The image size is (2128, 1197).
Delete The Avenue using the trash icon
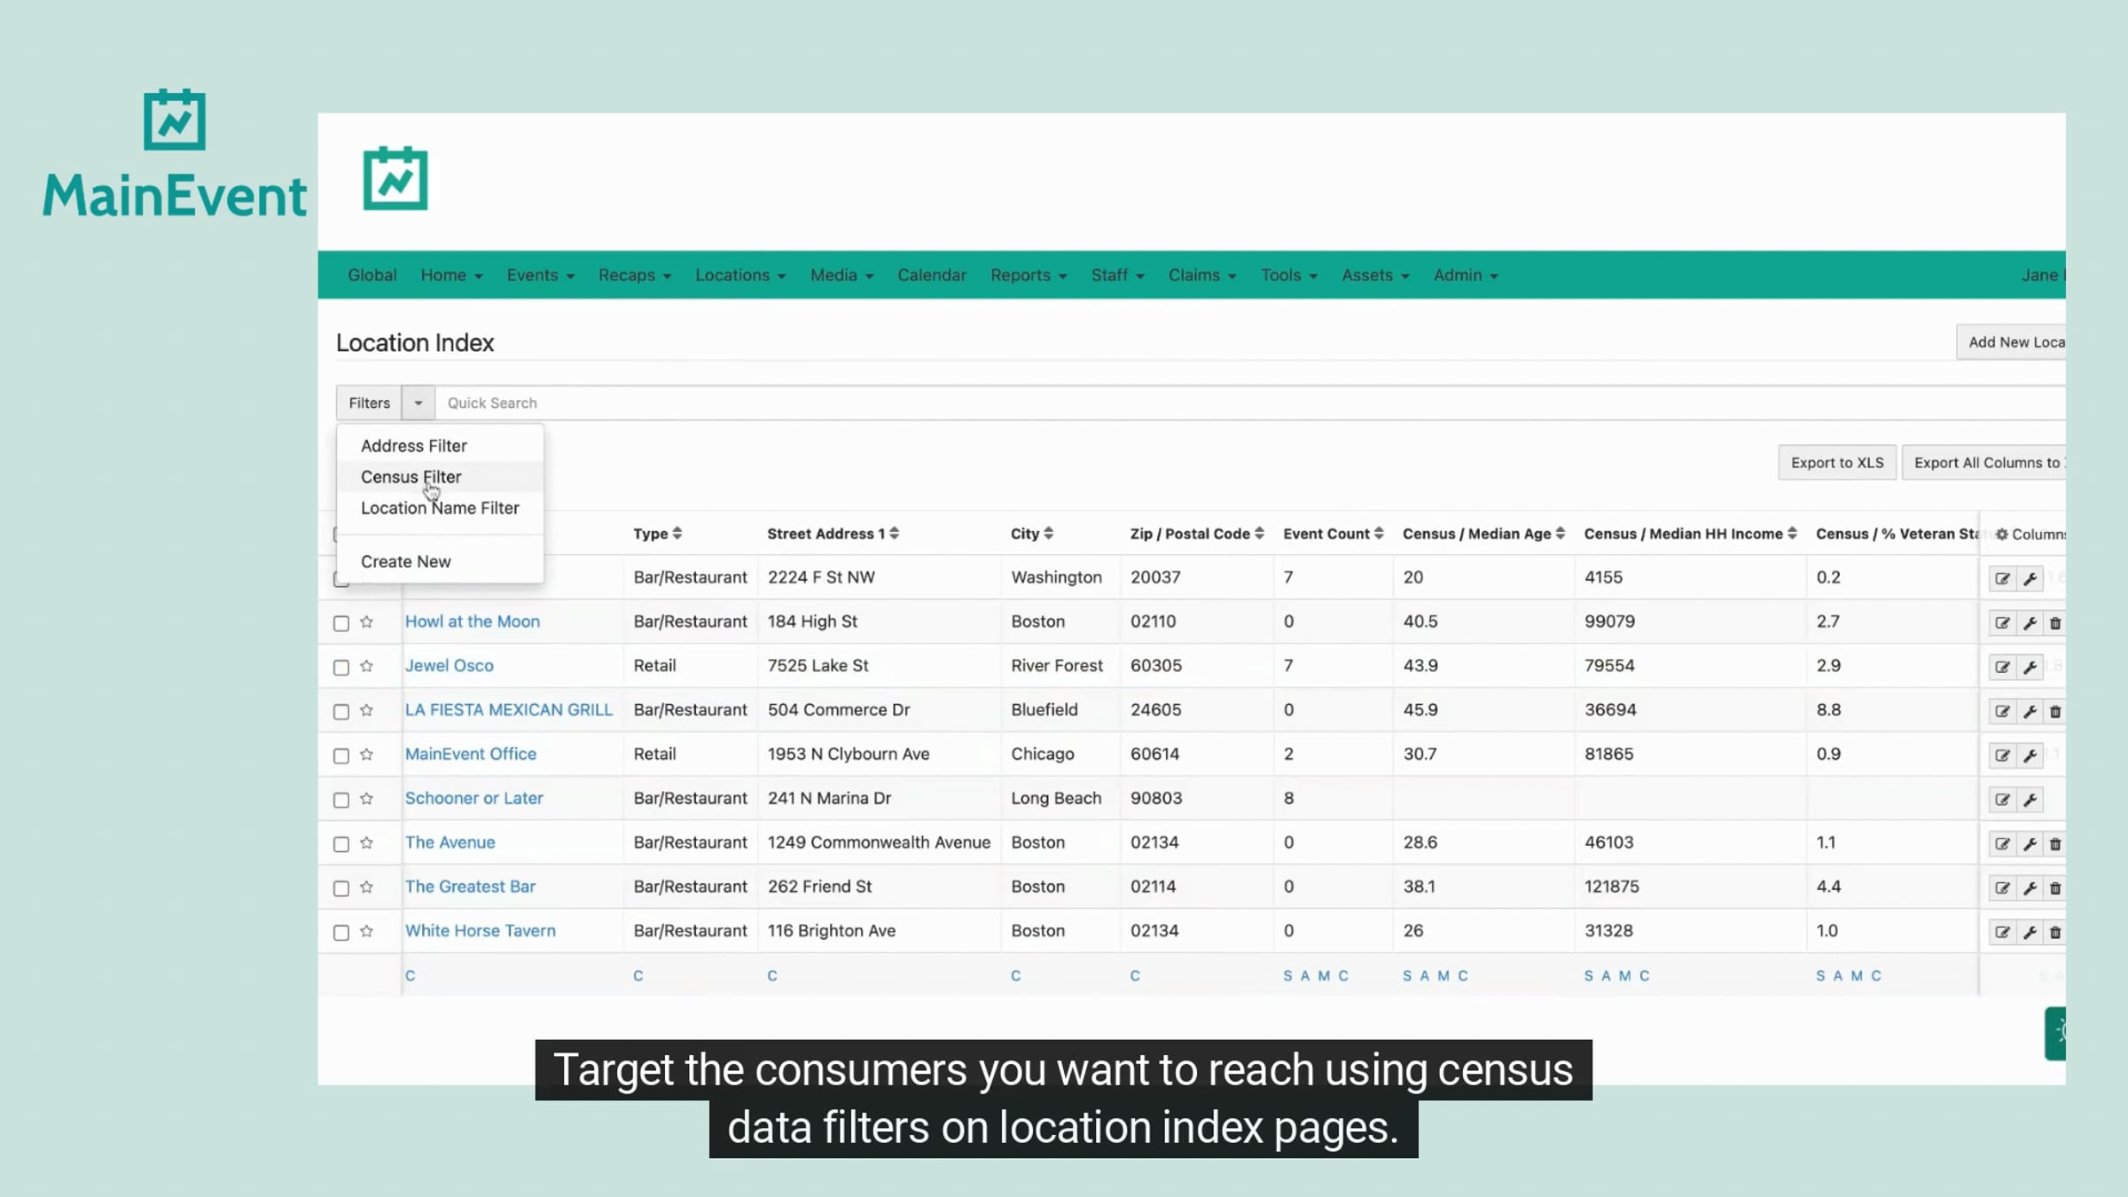click(2055, 843)
